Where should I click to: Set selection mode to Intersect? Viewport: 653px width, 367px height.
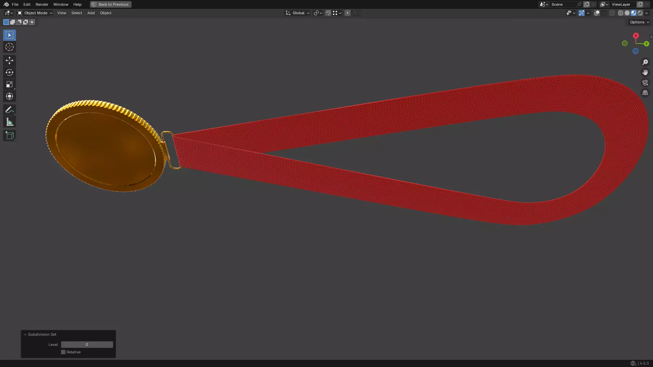pos(32,22)
